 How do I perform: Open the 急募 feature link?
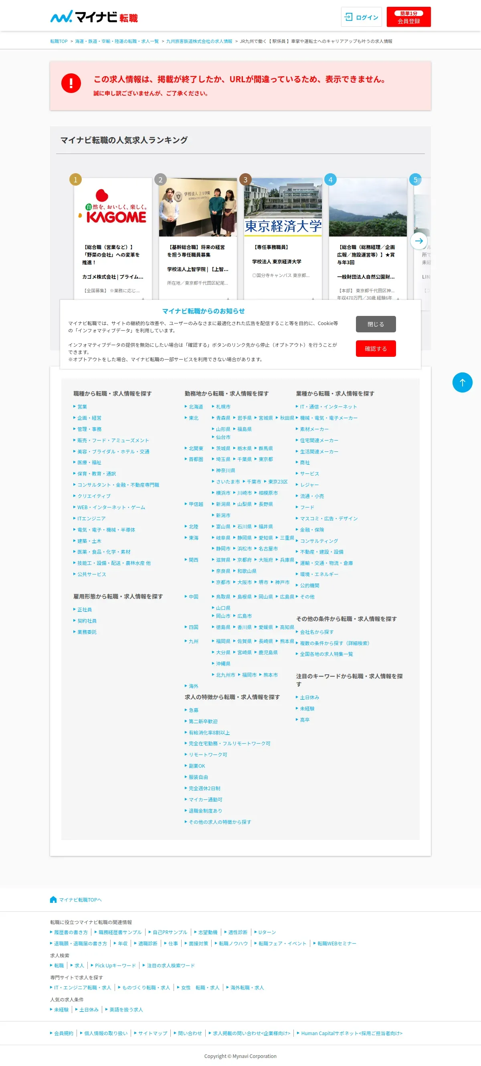(193, 710)
